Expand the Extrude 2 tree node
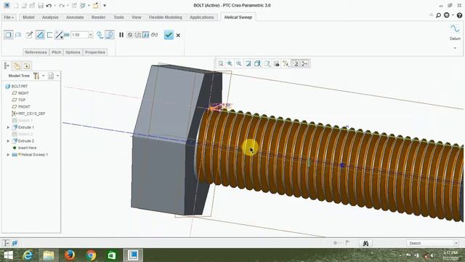 (x=8, y=141)
